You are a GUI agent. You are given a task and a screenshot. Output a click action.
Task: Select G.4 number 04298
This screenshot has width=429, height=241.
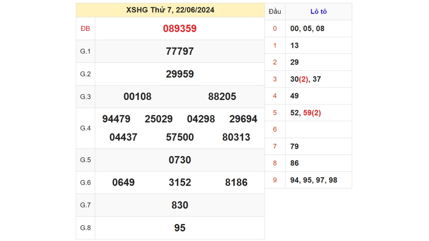click(201, 119)
